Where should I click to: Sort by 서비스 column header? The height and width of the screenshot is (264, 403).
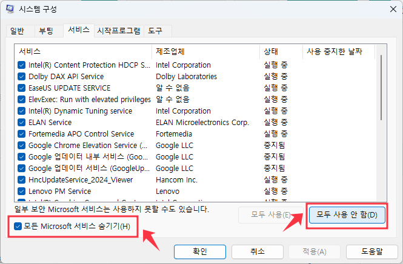click(83, 51)
